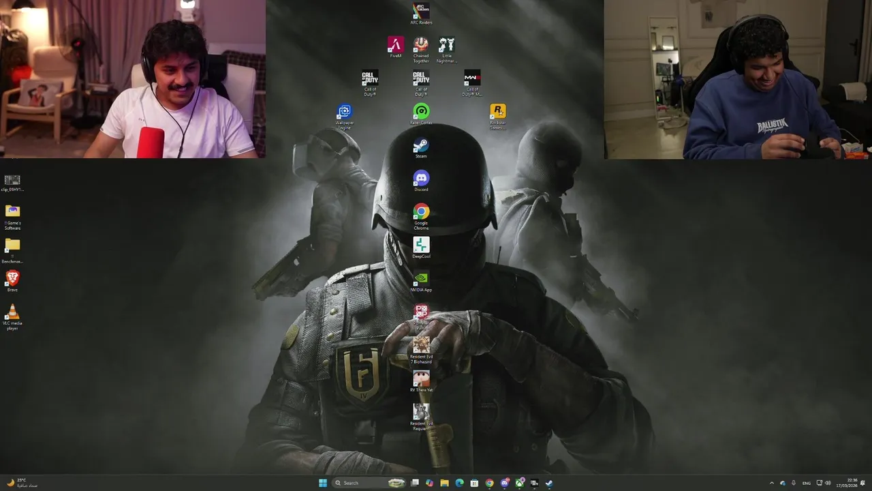Open the Game's Software folder
The height and width of the screenshot is (491, 872).
pyautogui.click(x=12, y=218)
